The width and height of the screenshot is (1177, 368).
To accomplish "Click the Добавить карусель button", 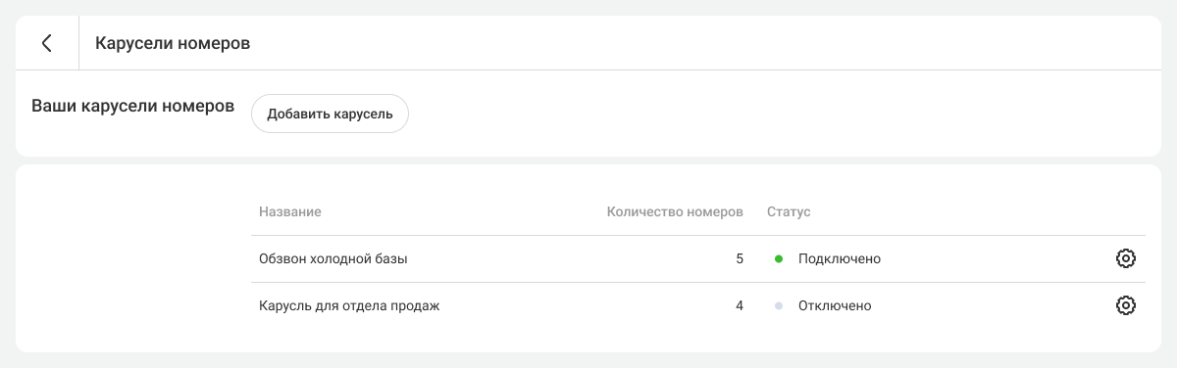I will [330, 114].
